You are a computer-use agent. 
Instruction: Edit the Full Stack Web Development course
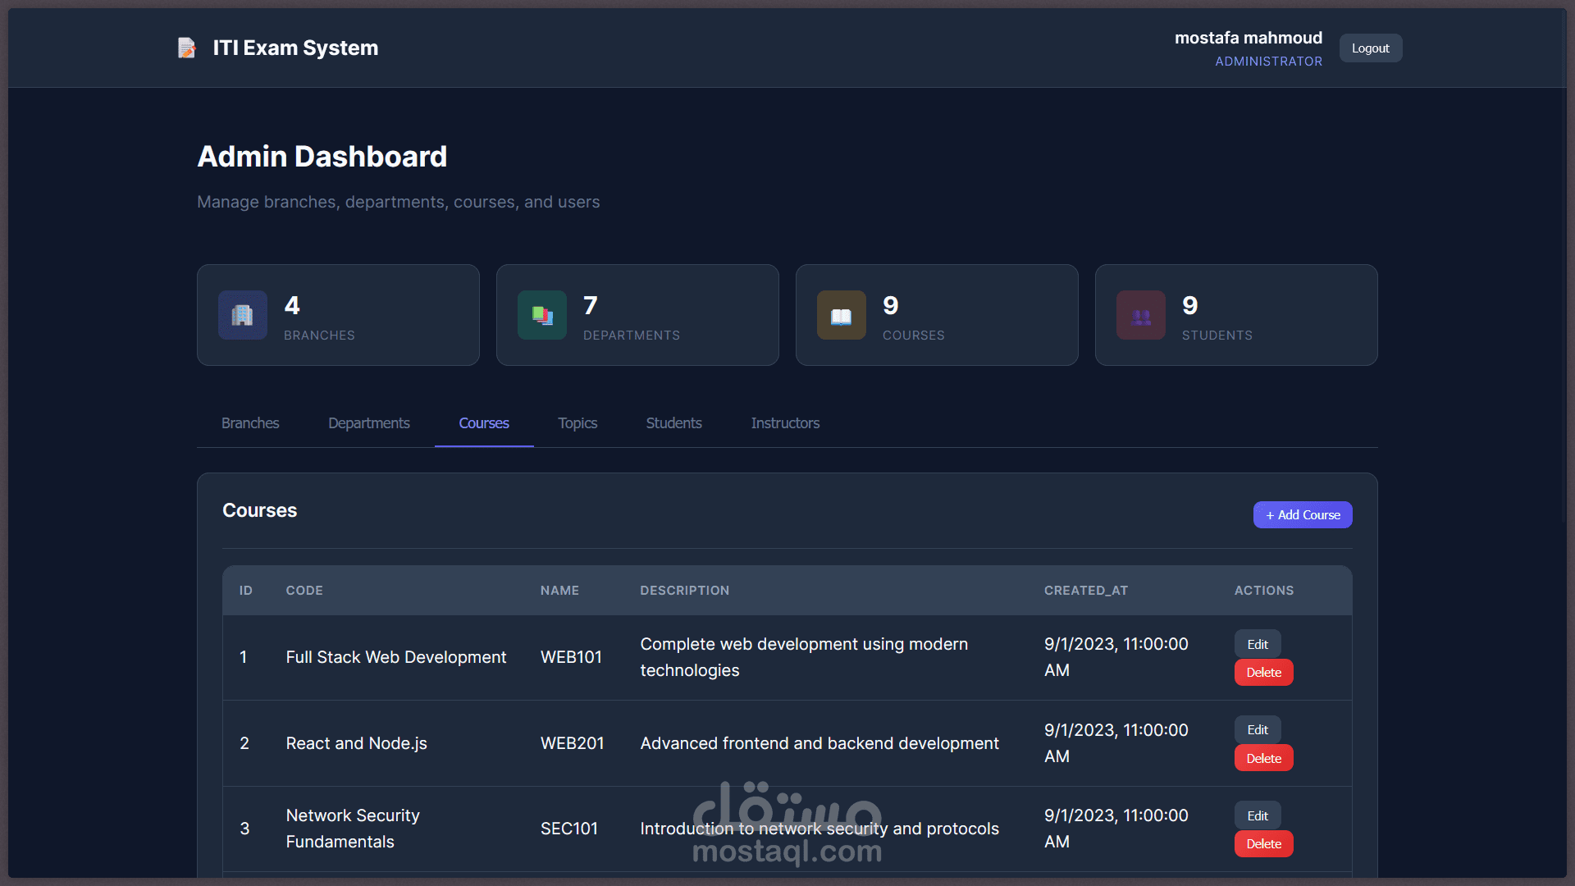pyautogui.click(x=1257, y=645)
